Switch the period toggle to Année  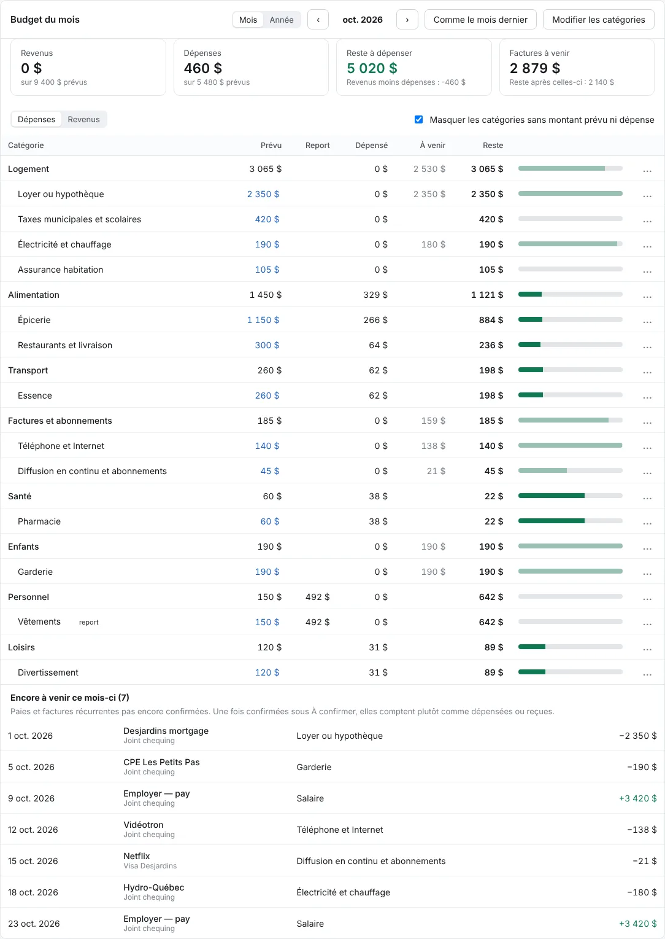point(282,20)
